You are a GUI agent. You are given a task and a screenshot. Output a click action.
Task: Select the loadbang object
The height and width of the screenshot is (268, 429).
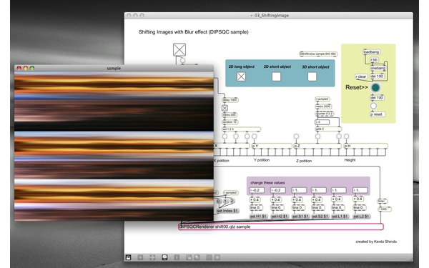point(372,52)
